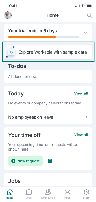The height and width of the screenshot is (202, 96).
Task: Expand the trial ends chevron
Action: click(86, 33)
